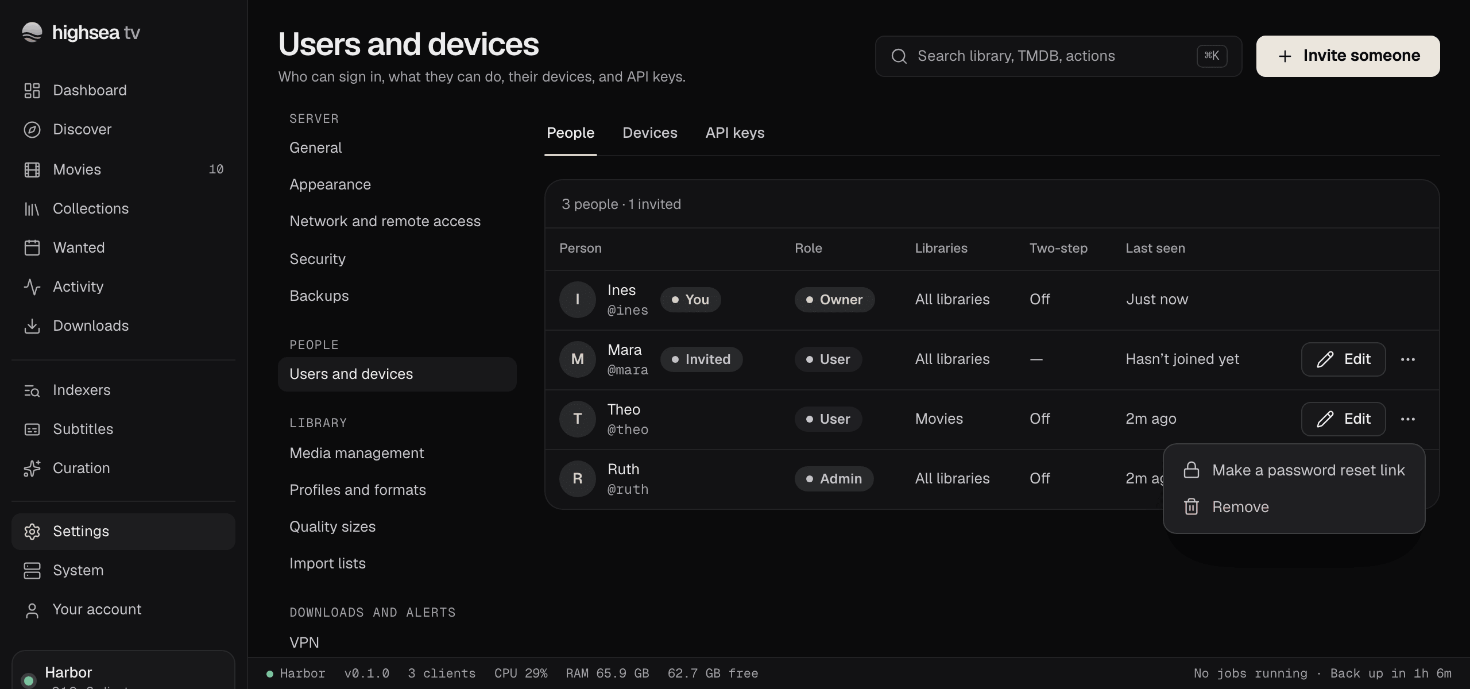Open General server settings
Image resolution: width=1470 pixels, height=689 pixels.
[x=397, y=148]
